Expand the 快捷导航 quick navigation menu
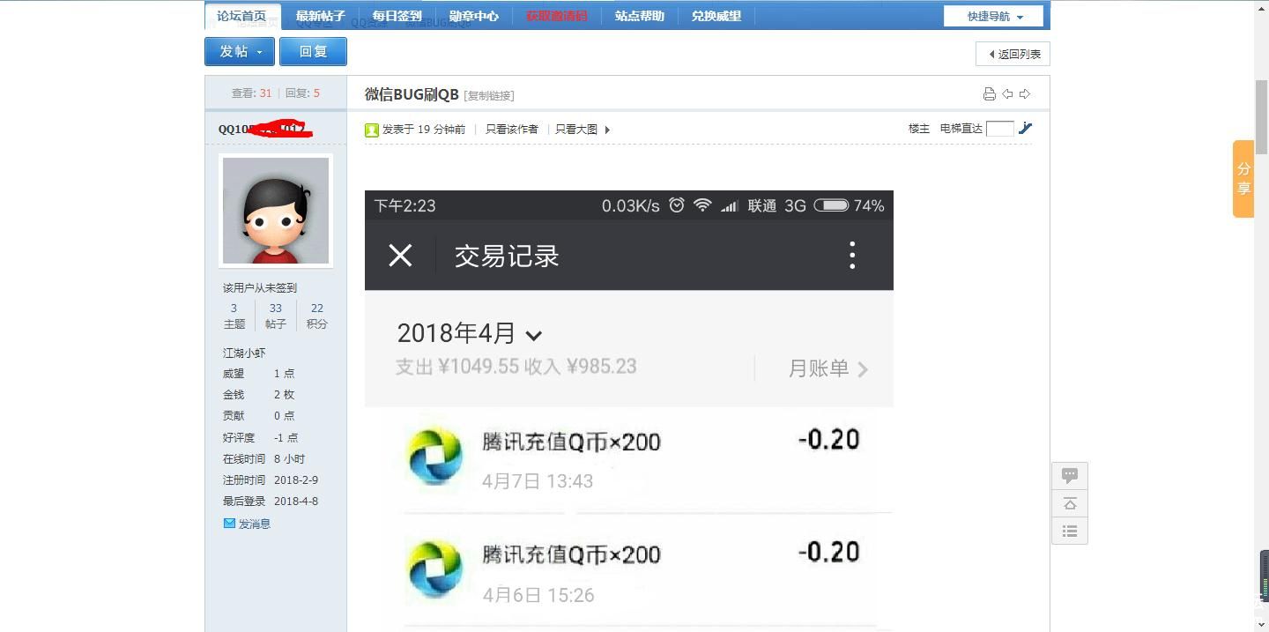Screen dimensions: 1269x632 [993, 16]
